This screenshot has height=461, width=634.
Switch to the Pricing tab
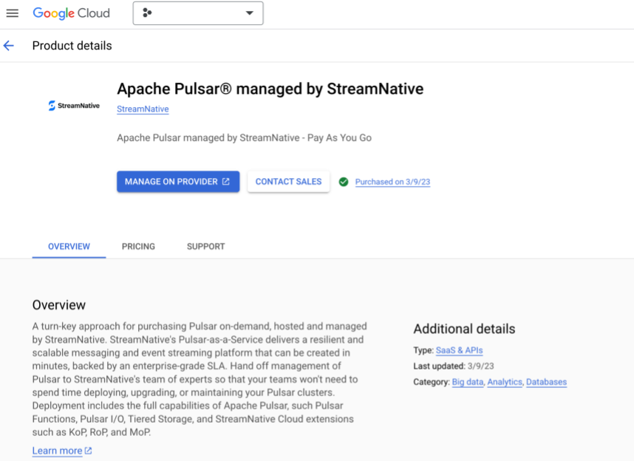click(x=138, y=247)
